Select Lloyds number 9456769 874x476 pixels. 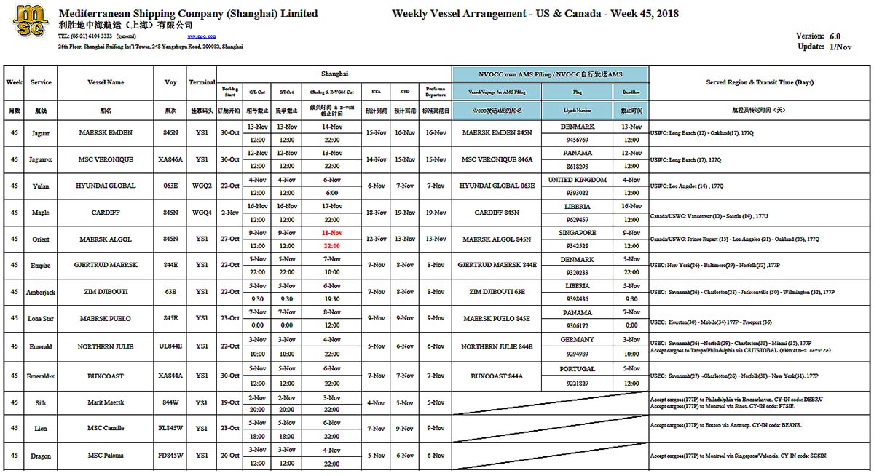(578, 140)
